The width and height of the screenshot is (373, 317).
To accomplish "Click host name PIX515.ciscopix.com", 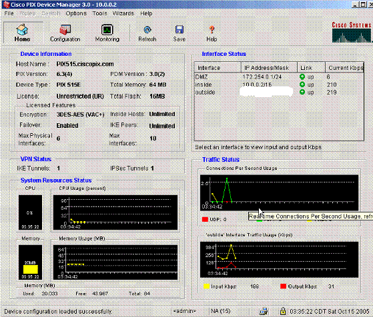I will pyautogui.click(x=85, y=64).
